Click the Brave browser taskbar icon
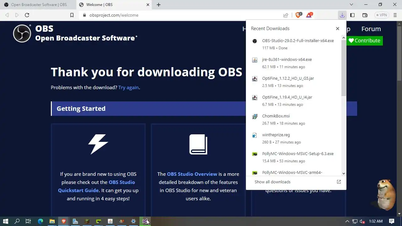The image size is (402, 226). [x=64, y=221]
